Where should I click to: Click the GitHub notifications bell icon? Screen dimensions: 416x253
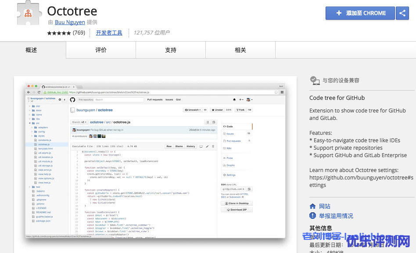pyautogui.click(x=234, y=100)
